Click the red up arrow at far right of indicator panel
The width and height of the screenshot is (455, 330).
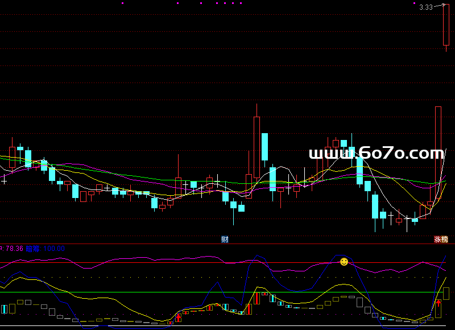tap(439, 304)
